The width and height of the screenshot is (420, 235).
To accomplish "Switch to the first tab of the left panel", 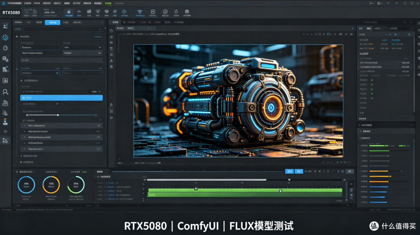I will coord(18,23).
